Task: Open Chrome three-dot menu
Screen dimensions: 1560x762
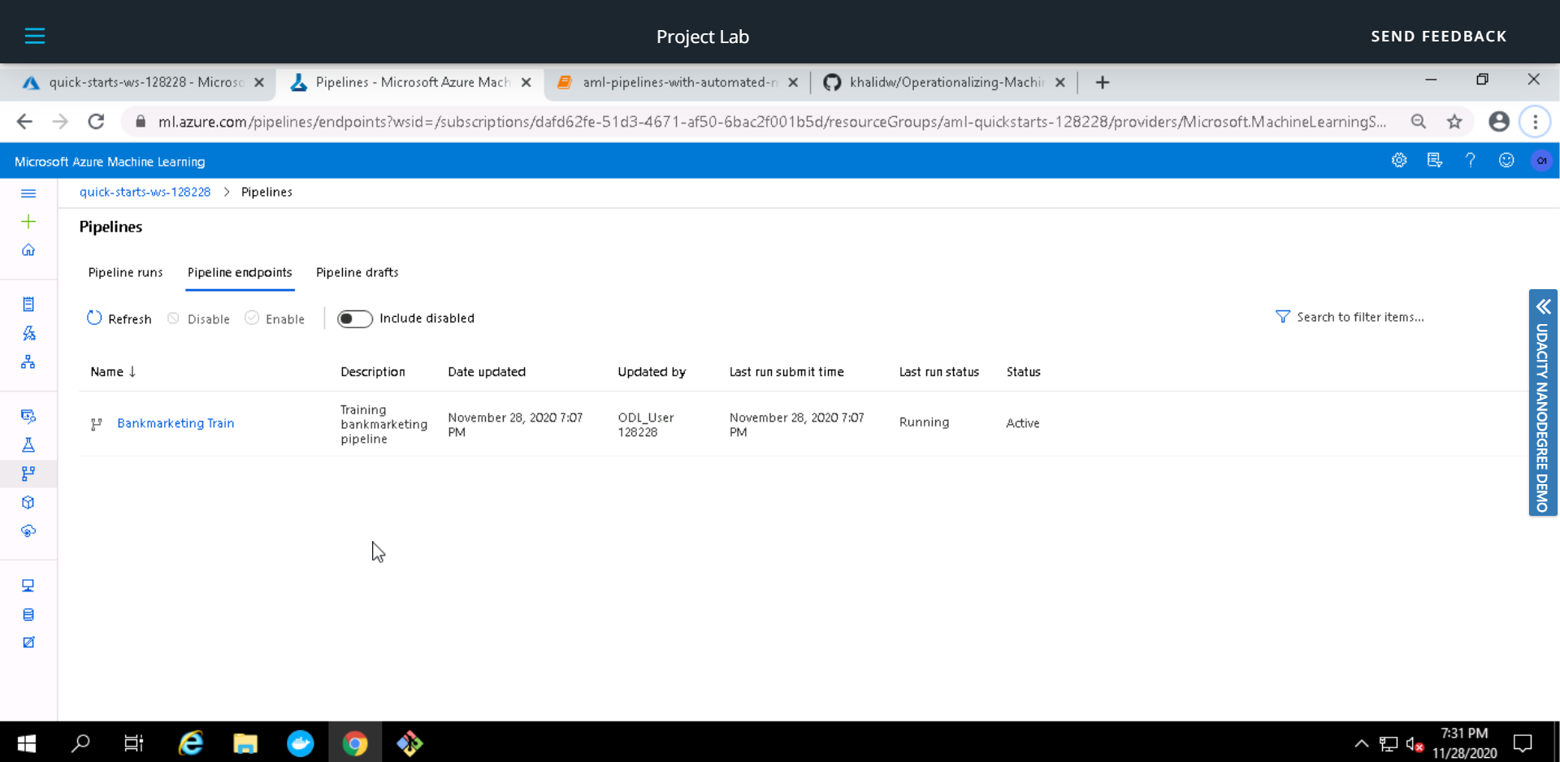Action: tap(1535, 122)
